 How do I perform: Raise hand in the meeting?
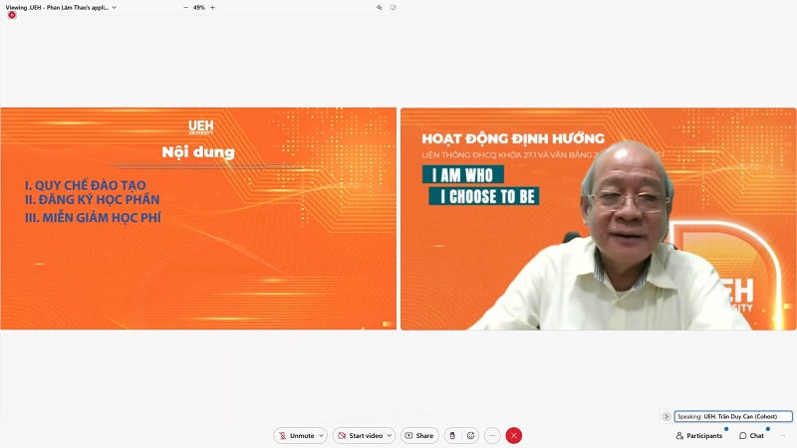pyautogui.click(x=452, y=435)
